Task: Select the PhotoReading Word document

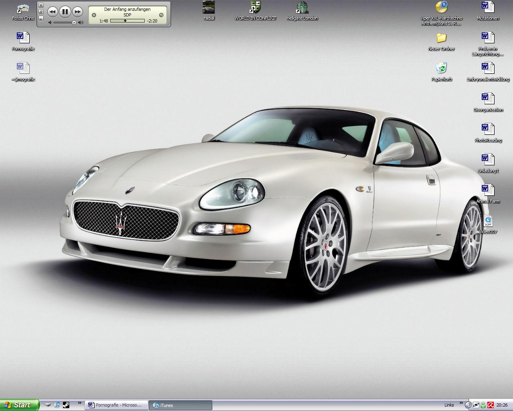Action: tap(488, 133)
